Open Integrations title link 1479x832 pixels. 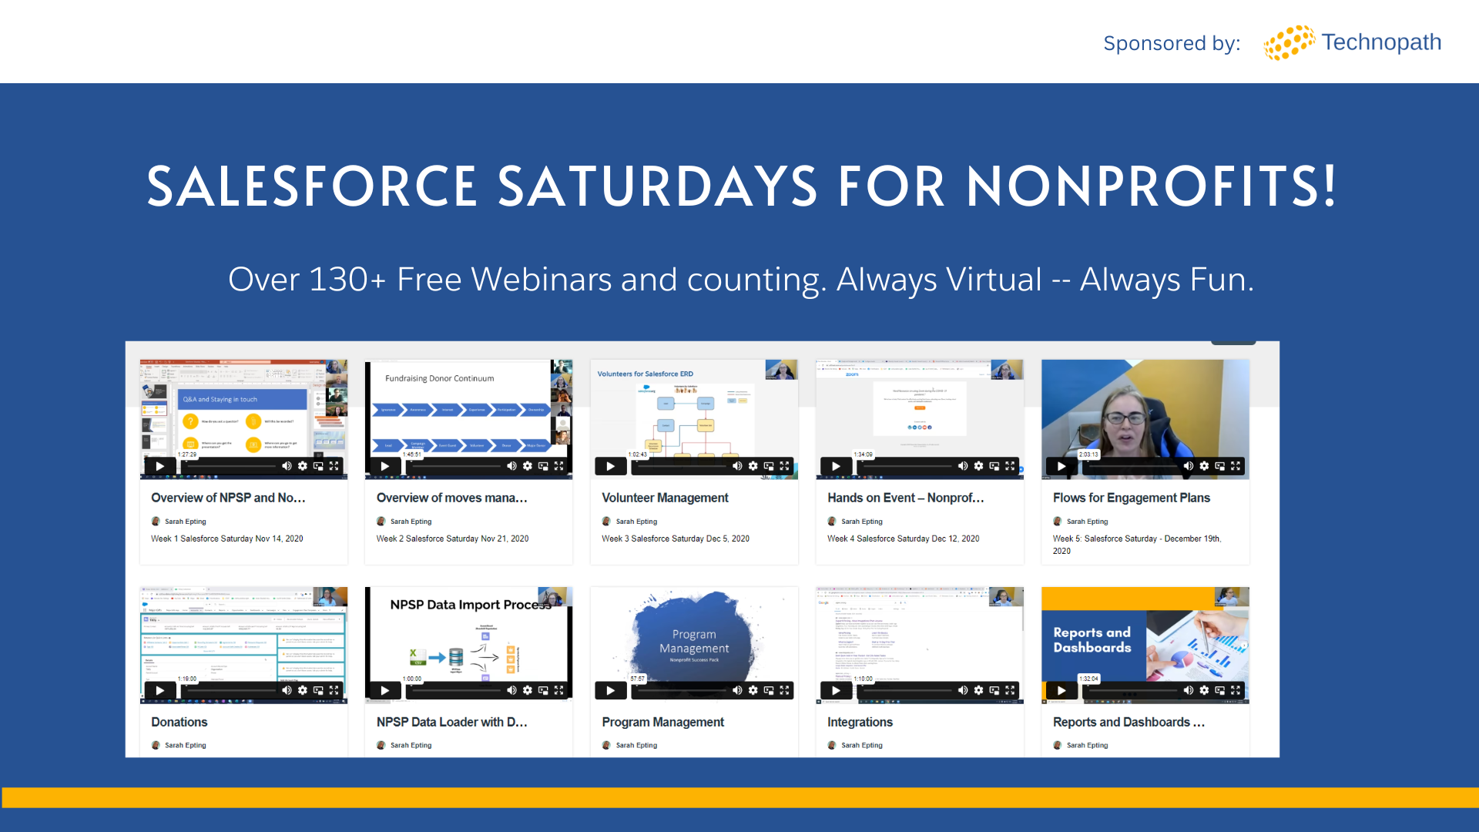click(x=860, y=722)
